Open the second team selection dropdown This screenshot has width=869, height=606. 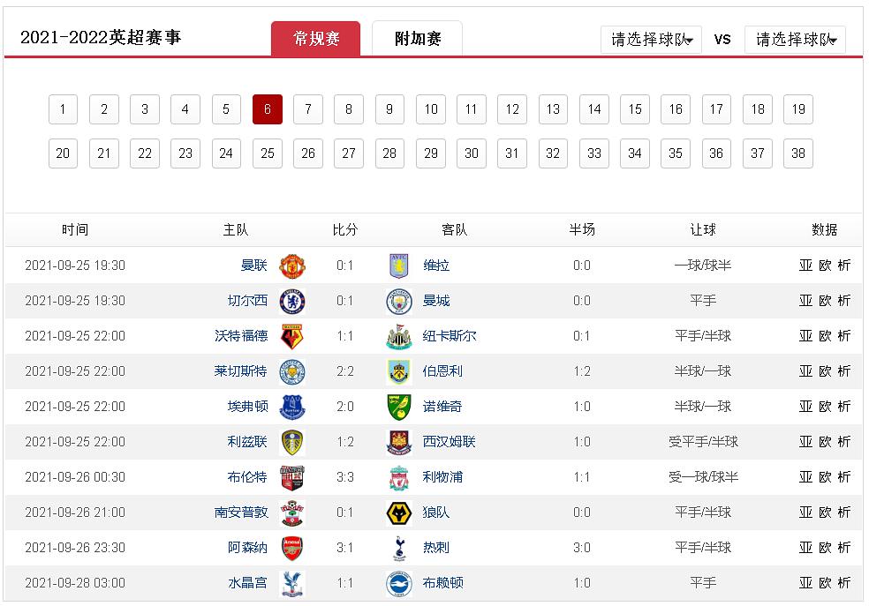tap(795, 40)
